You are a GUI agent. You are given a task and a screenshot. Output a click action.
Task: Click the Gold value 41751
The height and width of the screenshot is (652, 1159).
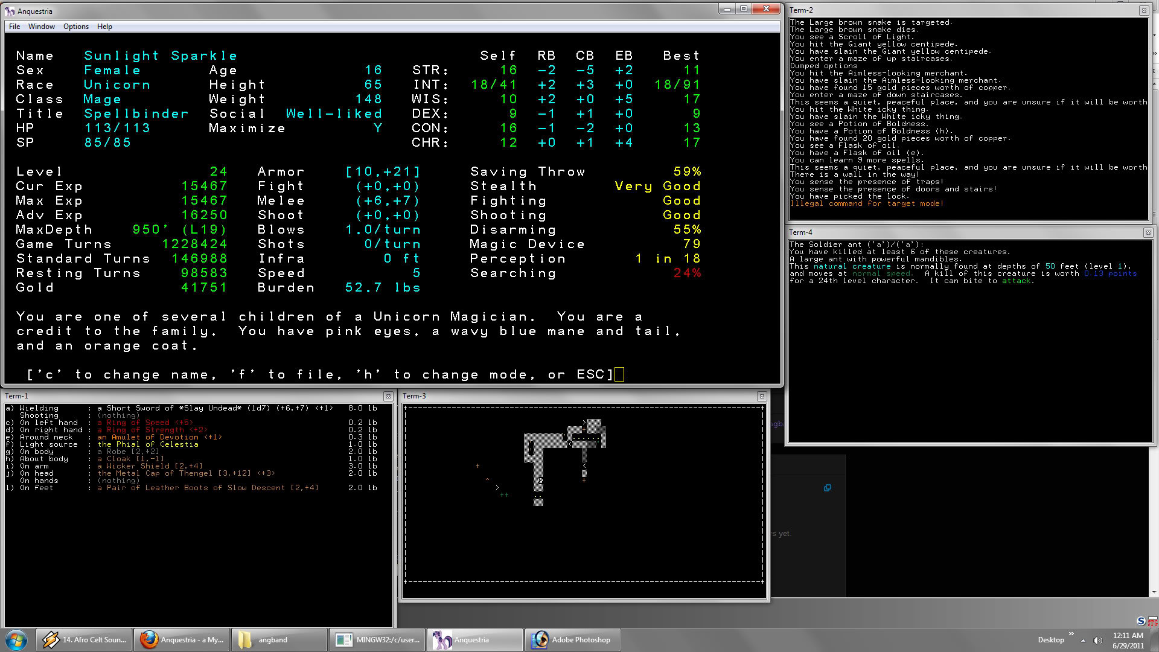(204, 287)
